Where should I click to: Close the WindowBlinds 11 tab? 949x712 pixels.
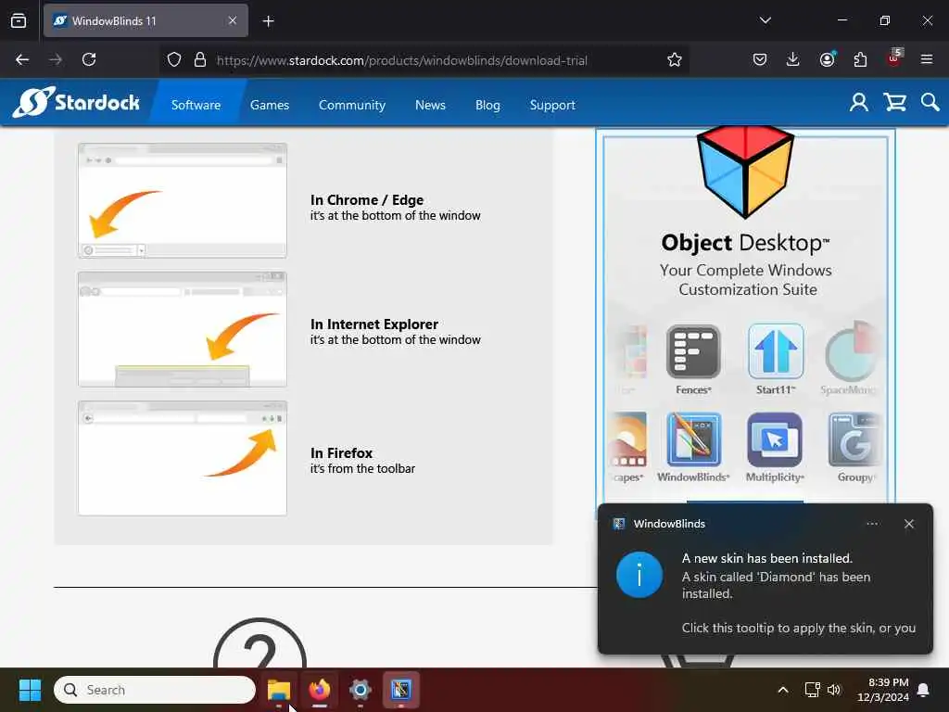(233, 20)
